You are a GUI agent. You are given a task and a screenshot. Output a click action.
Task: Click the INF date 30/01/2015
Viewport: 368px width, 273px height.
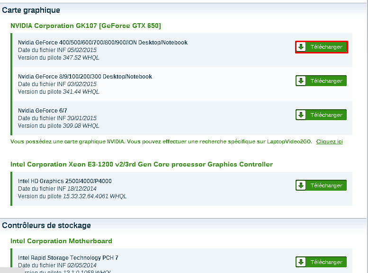[82, 118]
